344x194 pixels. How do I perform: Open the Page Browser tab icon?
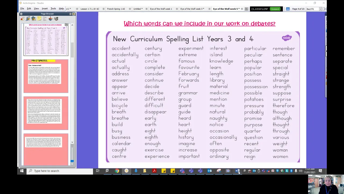[22, 19]
